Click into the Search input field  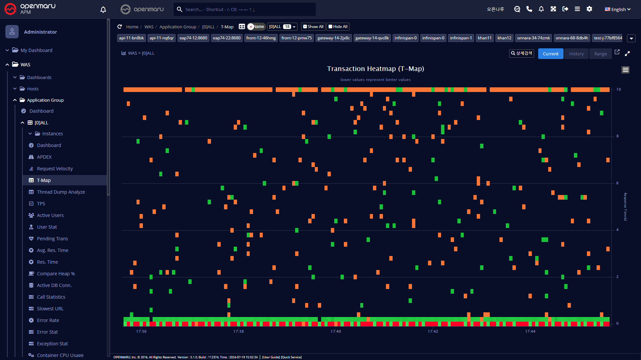click(x=247, y=9)
